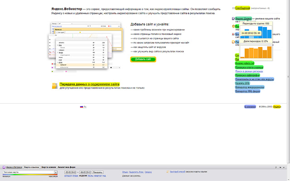Open the Аналитика форм tab
The image size is (290, 181).
click(67, 167)
